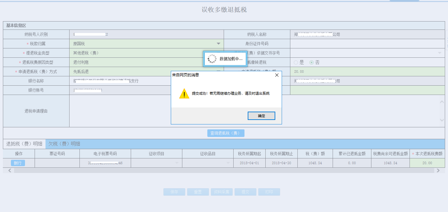Expand the 税款归属 dropdown arrow

click(x=218, y=44)
